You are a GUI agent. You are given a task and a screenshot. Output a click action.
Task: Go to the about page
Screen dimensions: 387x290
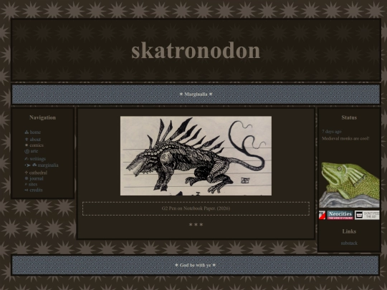coord(35,140)
